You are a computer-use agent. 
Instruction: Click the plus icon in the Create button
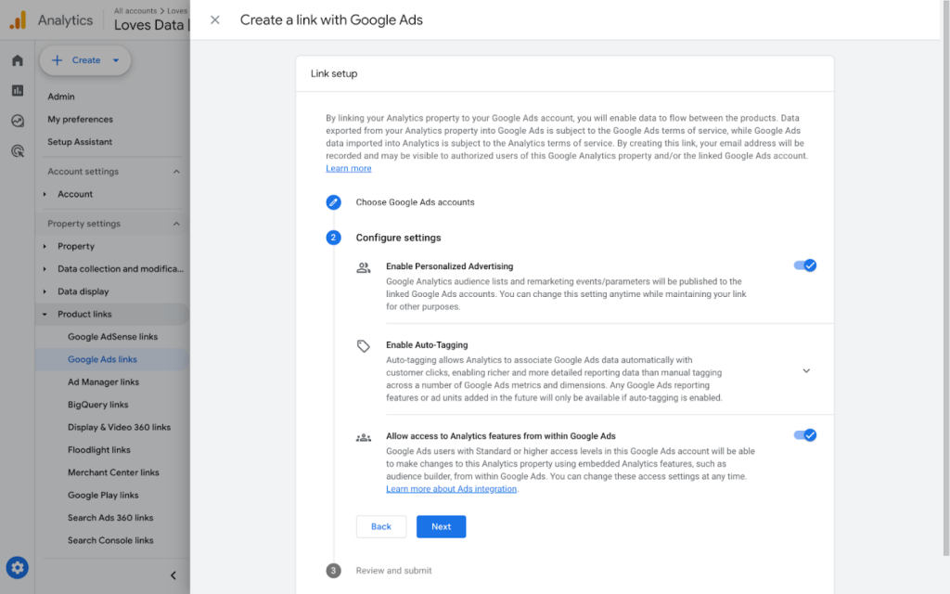click(x=57, y=60)
